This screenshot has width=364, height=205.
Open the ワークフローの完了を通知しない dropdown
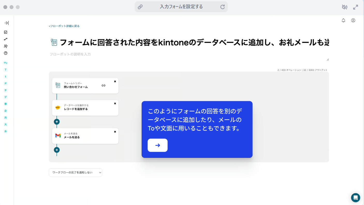point(75,172)
